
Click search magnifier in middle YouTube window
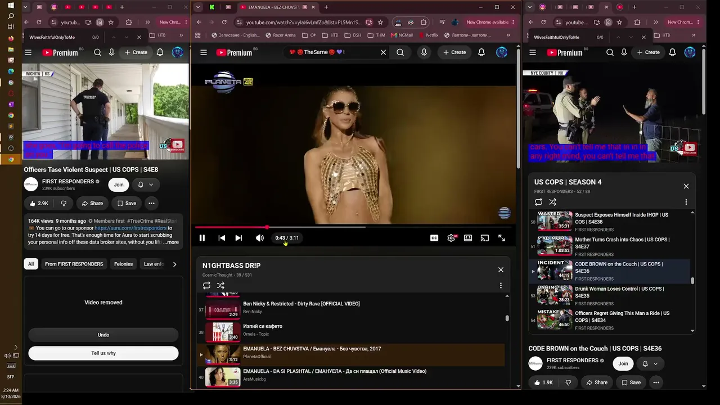(x=400, y=52)
